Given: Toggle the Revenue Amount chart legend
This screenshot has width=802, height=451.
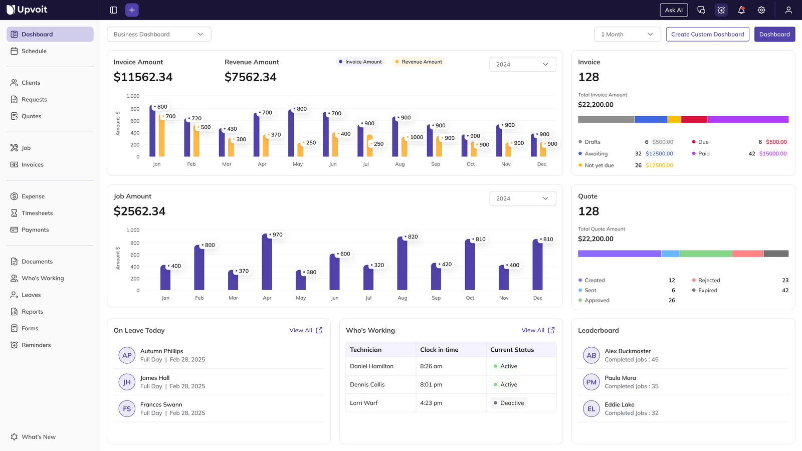Looking at the screenshot, I should (x=418, y=61).
